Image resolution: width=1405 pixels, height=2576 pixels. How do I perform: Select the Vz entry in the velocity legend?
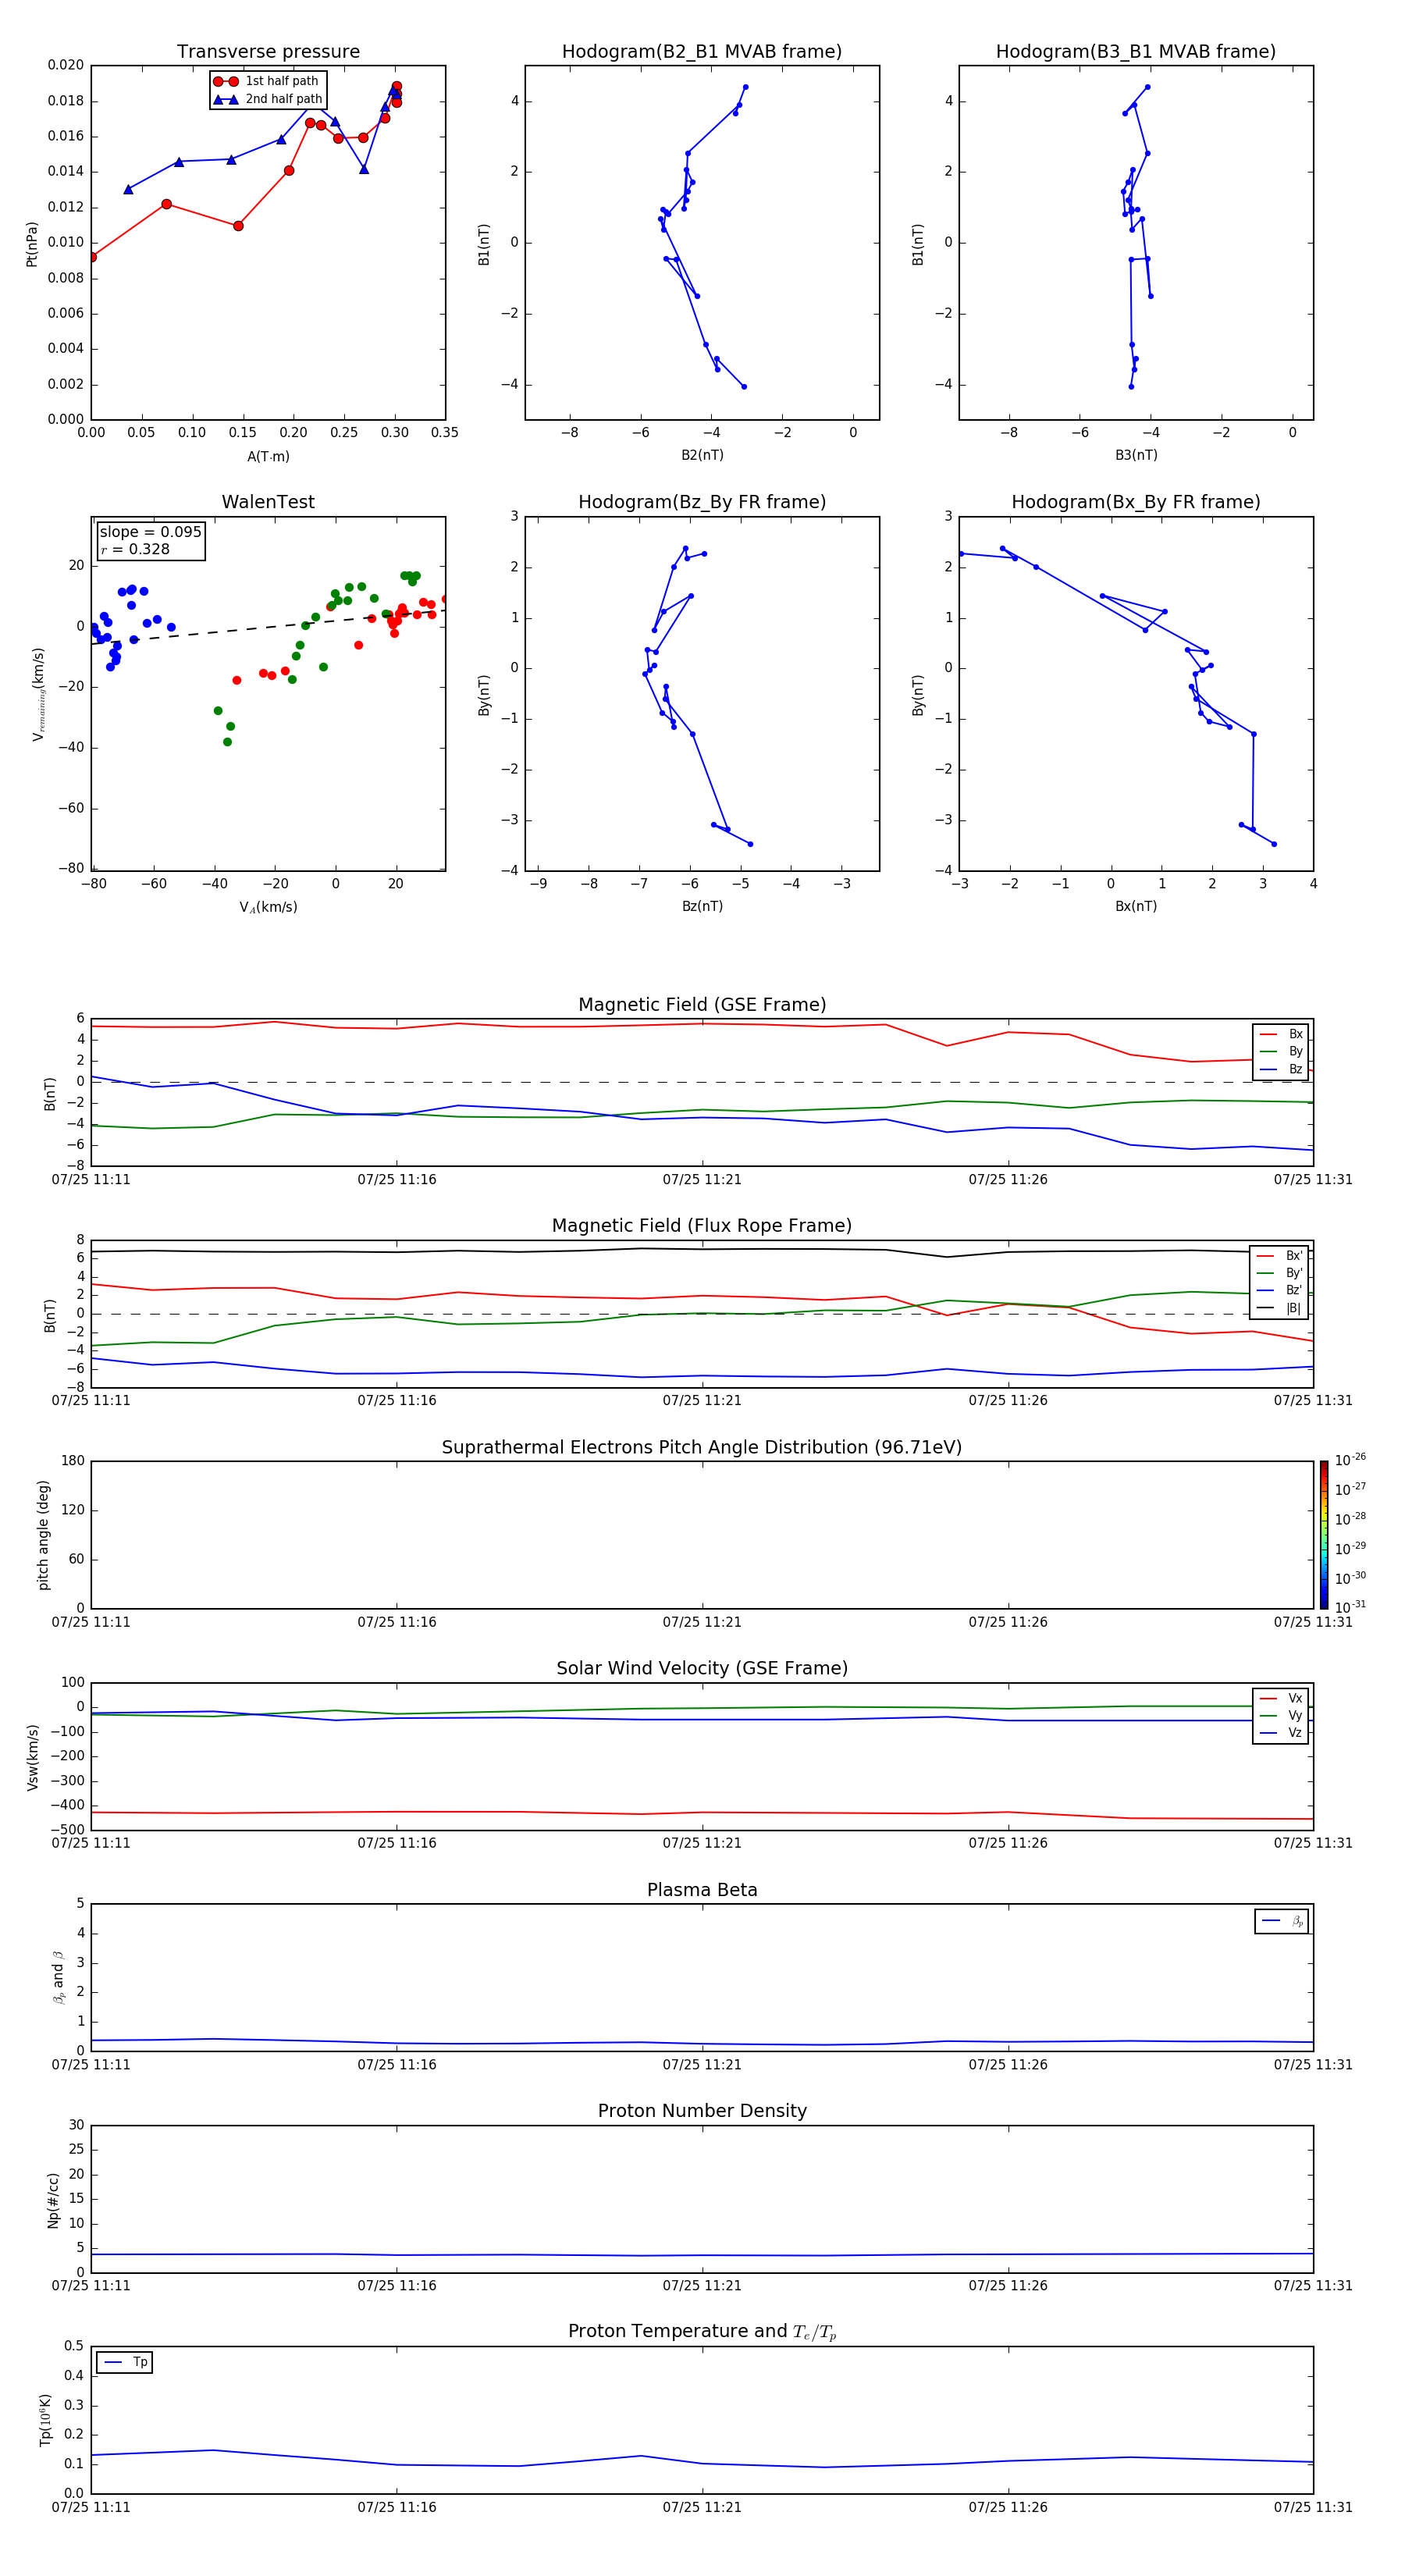[1281, 1733]
